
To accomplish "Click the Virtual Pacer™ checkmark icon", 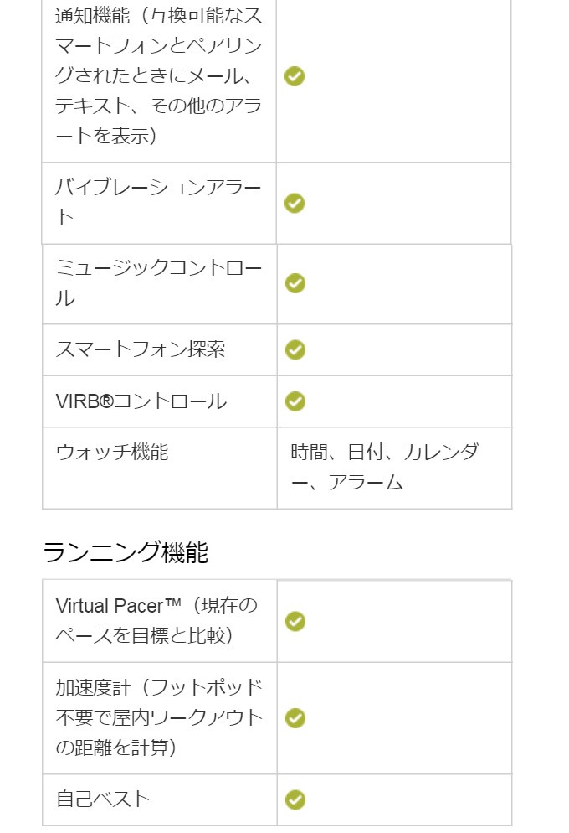I will click(x=295, y=621).
